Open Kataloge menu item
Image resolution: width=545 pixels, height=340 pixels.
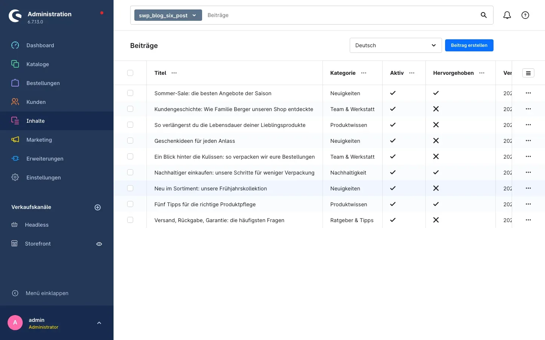[57, 64]
